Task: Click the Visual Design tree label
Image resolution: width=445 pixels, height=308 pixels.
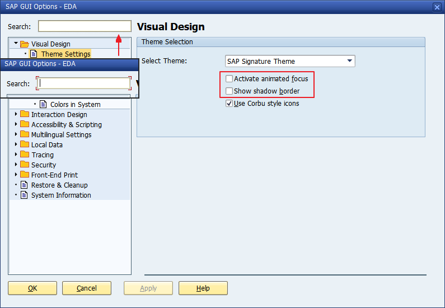Action: 51,44
